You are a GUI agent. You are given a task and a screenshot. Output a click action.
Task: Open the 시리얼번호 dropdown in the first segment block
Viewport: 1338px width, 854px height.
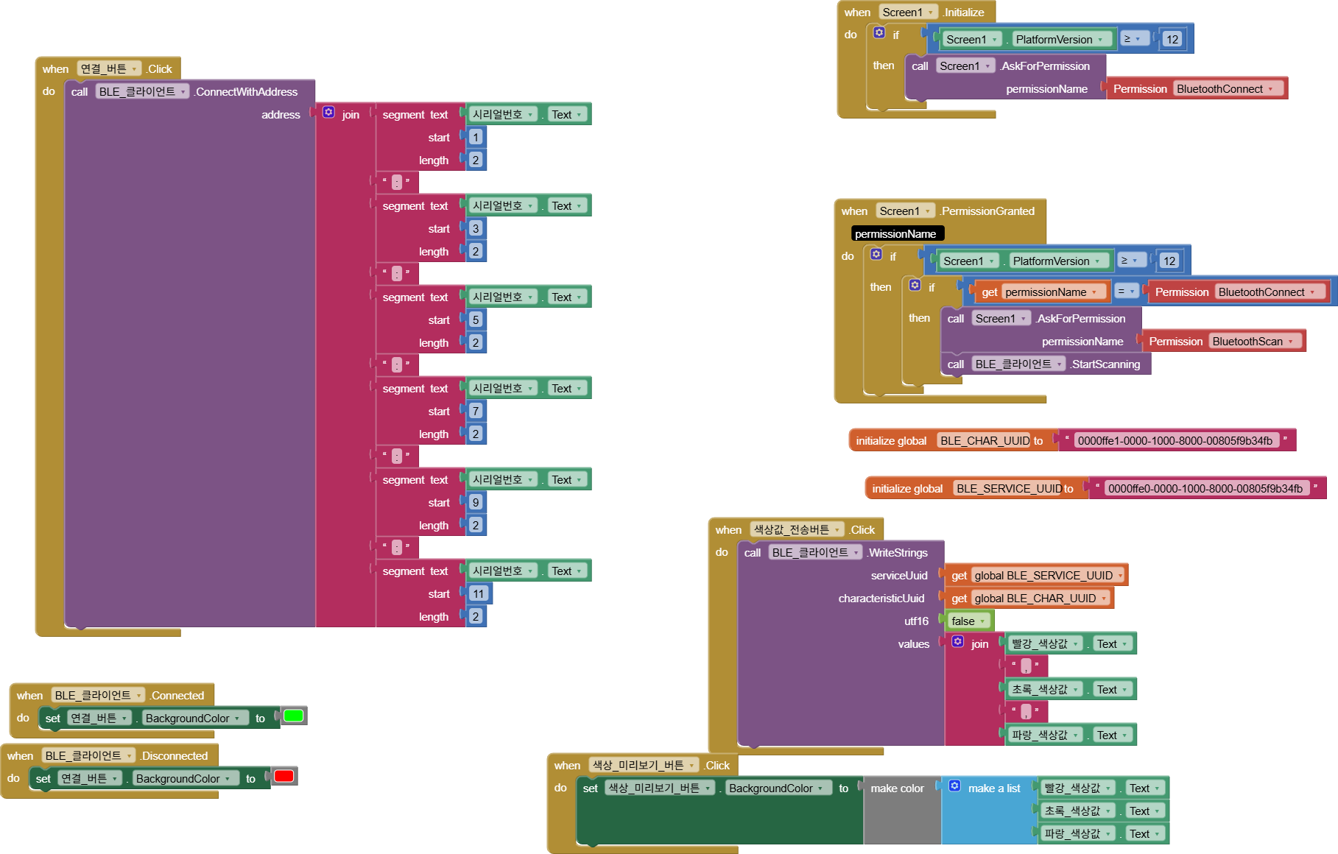pos(503,115)
